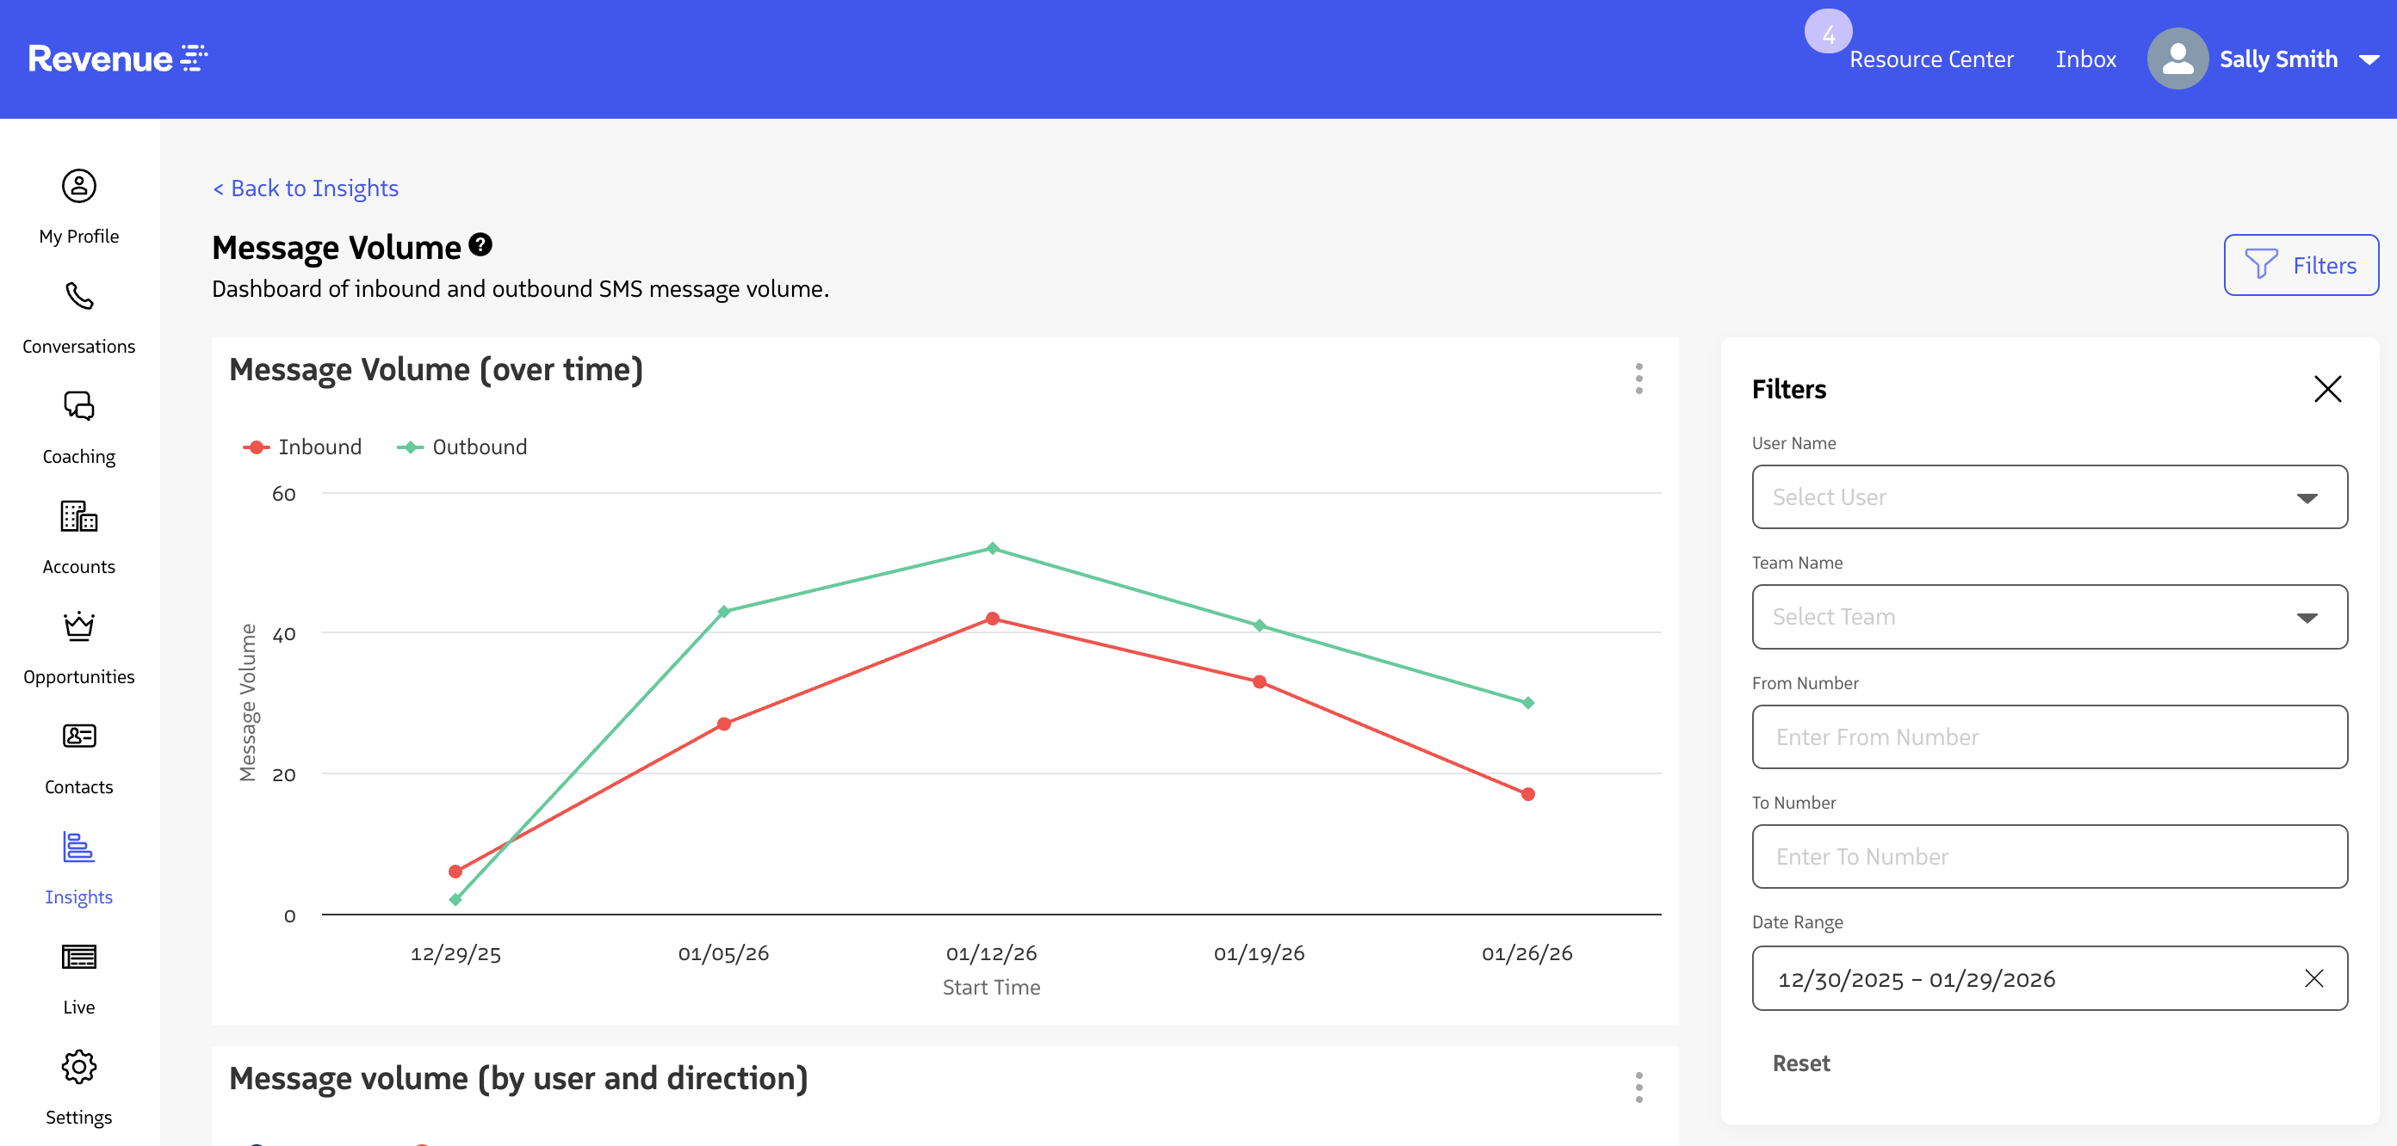
Task: Open the kebab menu on Message Volume chart
Action: point(1638,379)
